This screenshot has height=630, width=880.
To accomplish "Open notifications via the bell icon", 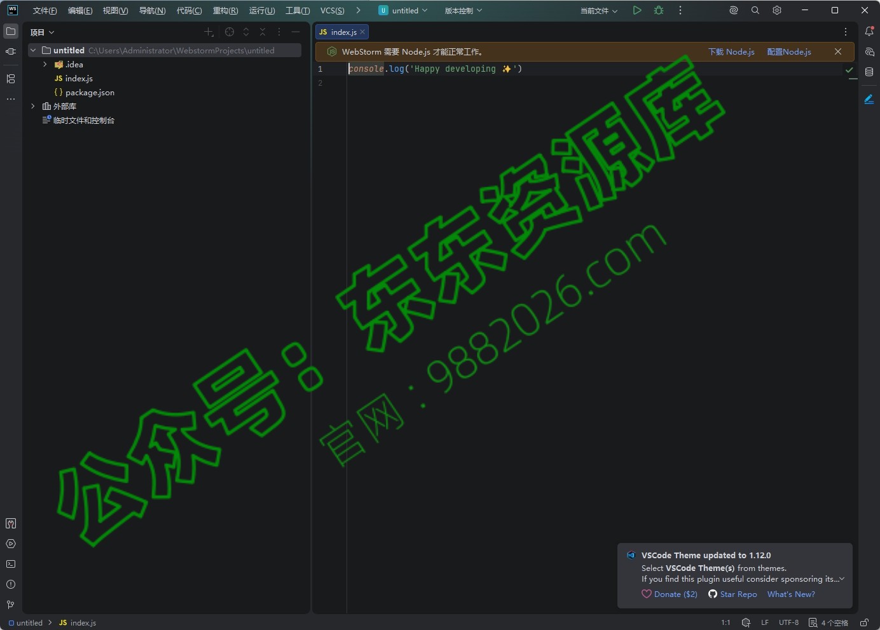I will tap(870, 31).
